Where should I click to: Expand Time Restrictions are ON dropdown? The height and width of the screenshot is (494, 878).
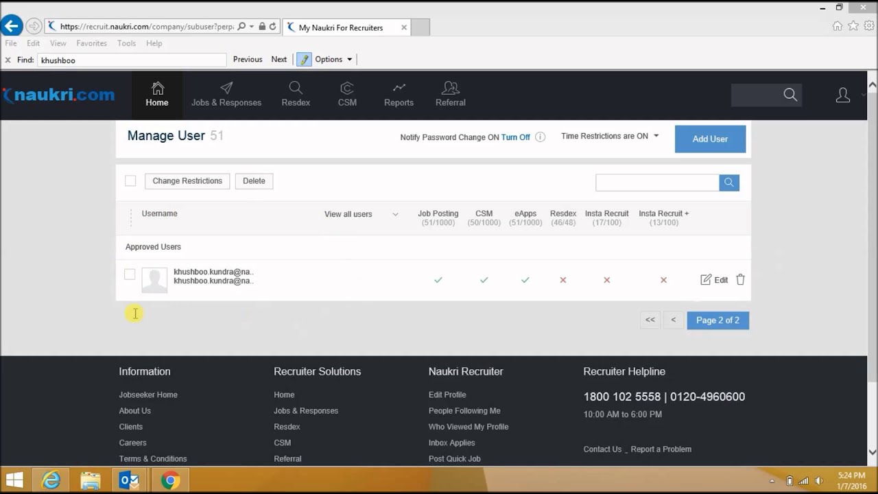pyautogui.click(x=610, y=136)
